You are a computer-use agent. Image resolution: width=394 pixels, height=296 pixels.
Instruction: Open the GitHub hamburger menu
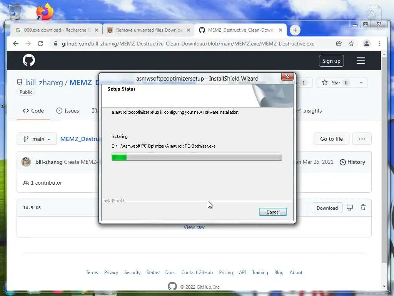coord(361,61)
